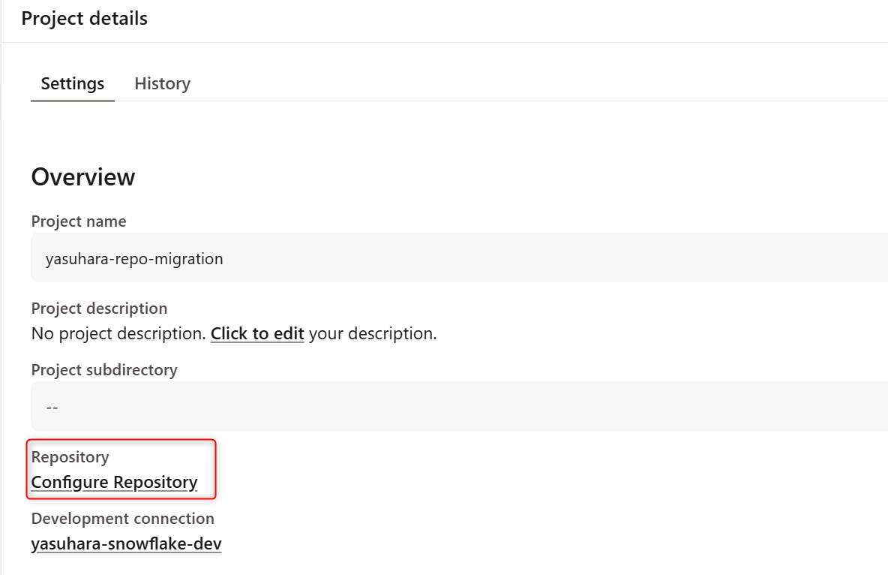Open the History tab
Screen dimensions: 888x575
162,83
